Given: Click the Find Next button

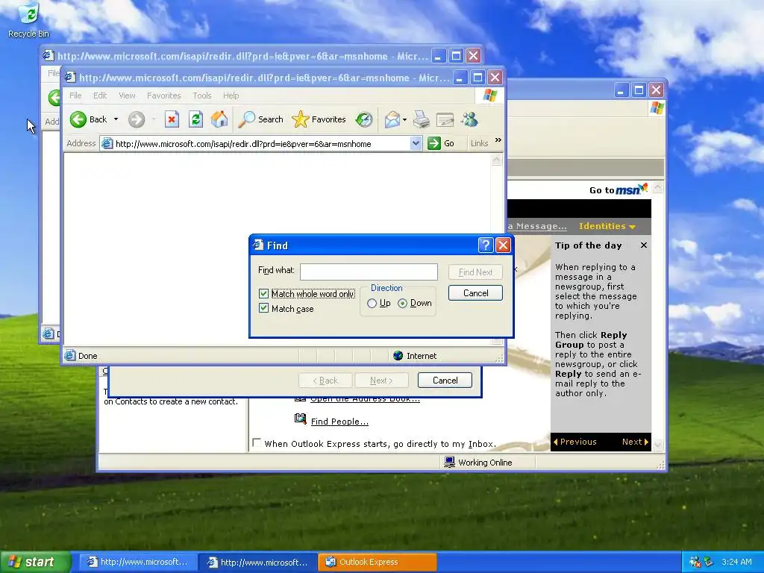Looking at the screenshot, I should coord(475,272).
